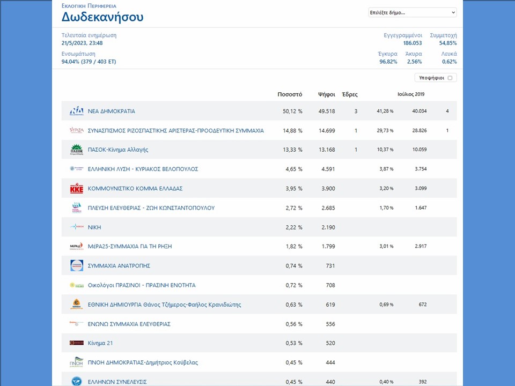Open Οικολόγοι ΠΡΑΣΙΝΟΙ - ΠΡΑΣΙΝΗ ΕΝΟΤΗΤΑ link
Image resolution: width=515 pixels, height=386 pixels.
coord(142,285)
